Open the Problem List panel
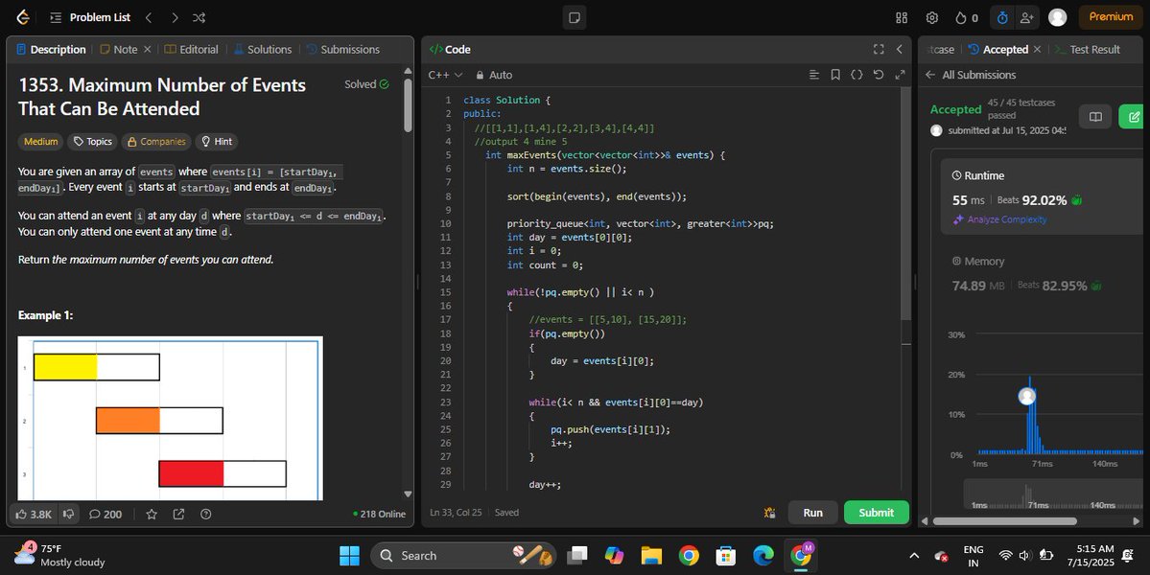The image size is (1150, 575). point(90,17)
